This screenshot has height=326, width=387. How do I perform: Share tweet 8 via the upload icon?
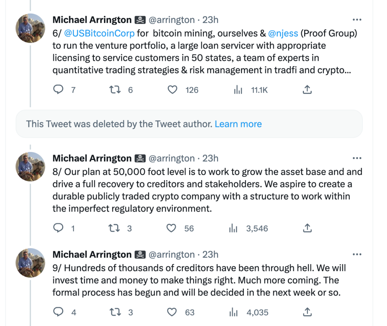(307, 228)
